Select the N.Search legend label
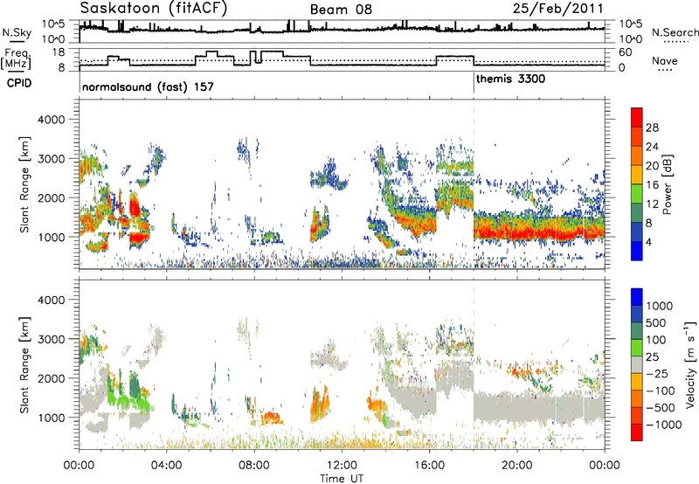The width and height of the screenshot is (699, 484). point(675,32)
